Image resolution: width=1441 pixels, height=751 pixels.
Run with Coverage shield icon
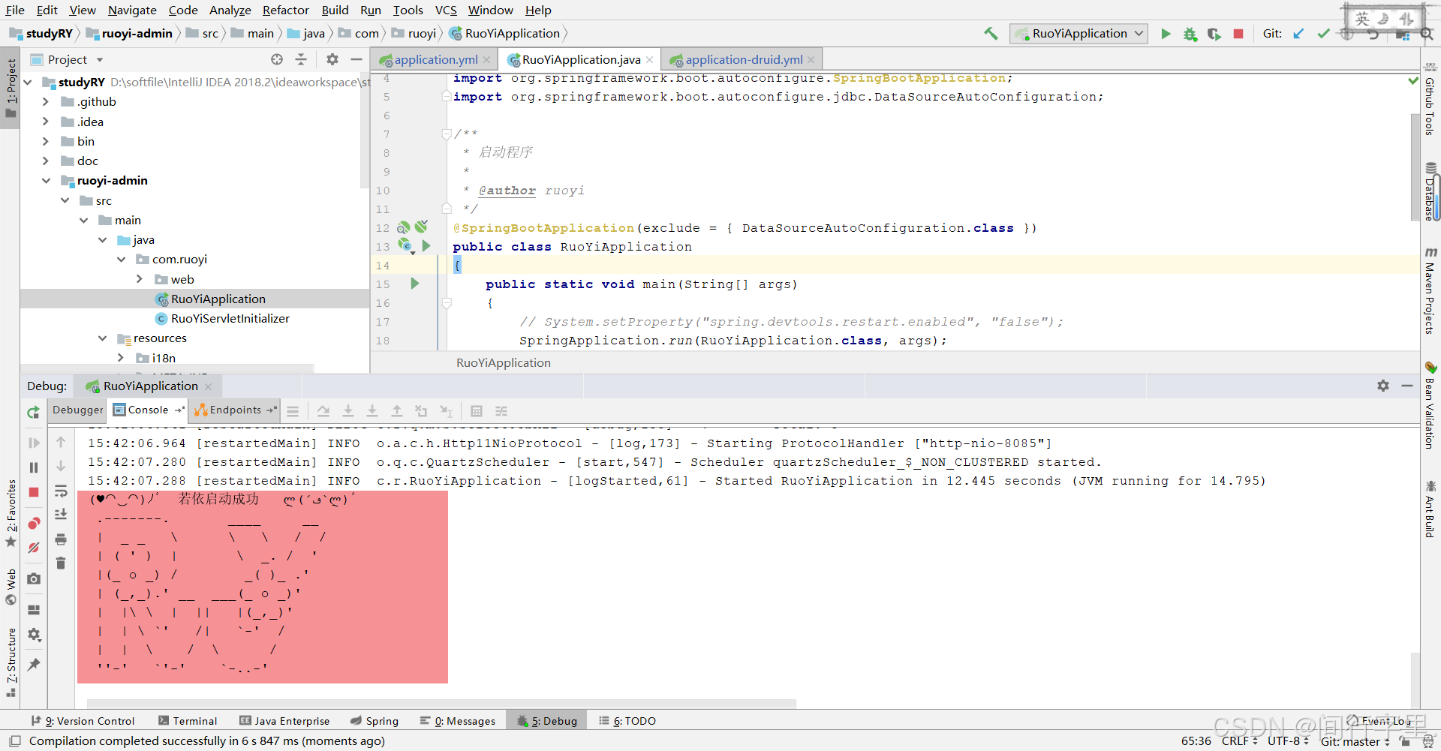point(1214,34)
